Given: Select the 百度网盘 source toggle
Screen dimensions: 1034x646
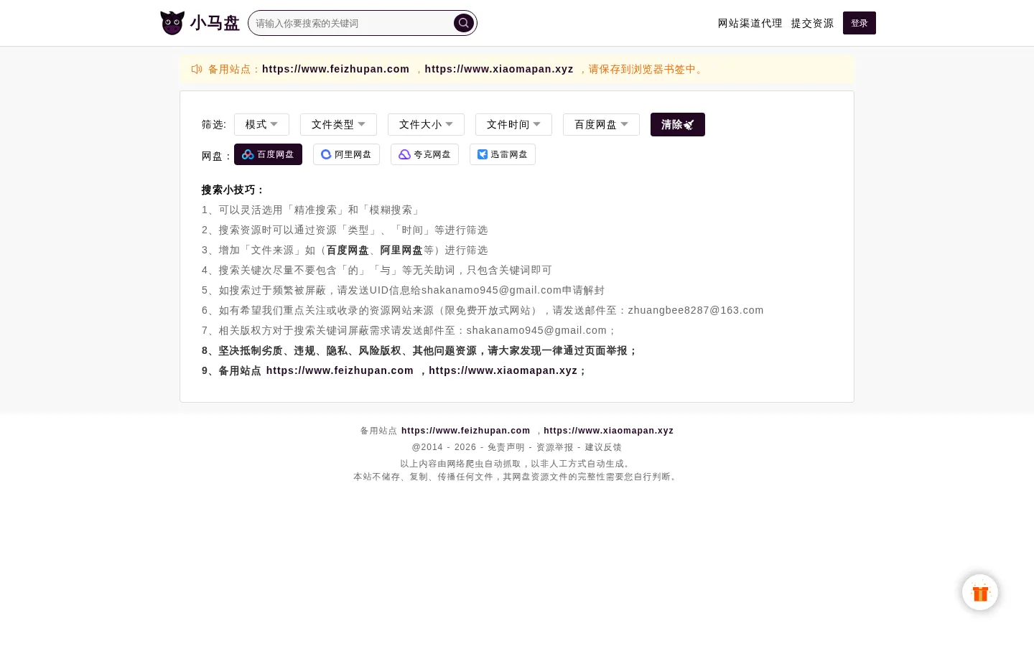Looking at the screenshot, I should (x=268, y=154).
